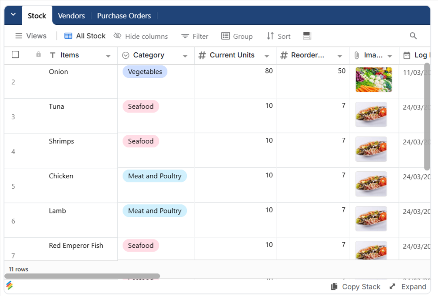Open Lamb's image thumbnail

[x=371, y=219]
